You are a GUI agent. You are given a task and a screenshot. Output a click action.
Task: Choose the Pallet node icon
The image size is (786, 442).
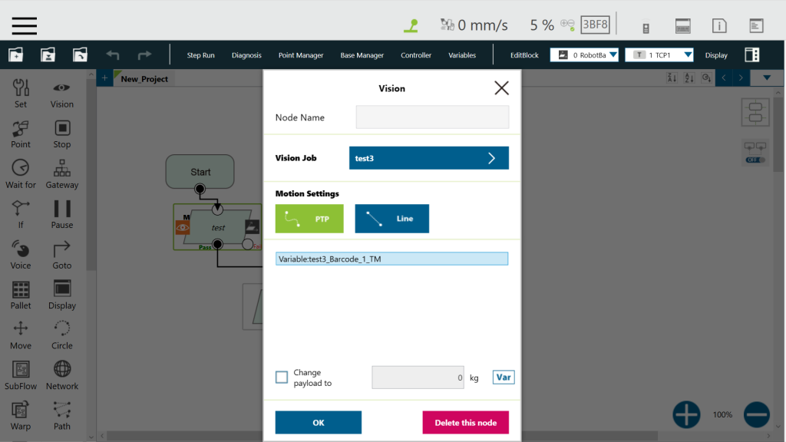tap(21, 289)
